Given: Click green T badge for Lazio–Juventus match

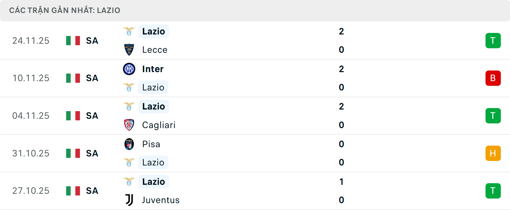Looking at the screenshot, I should point(493,191).
